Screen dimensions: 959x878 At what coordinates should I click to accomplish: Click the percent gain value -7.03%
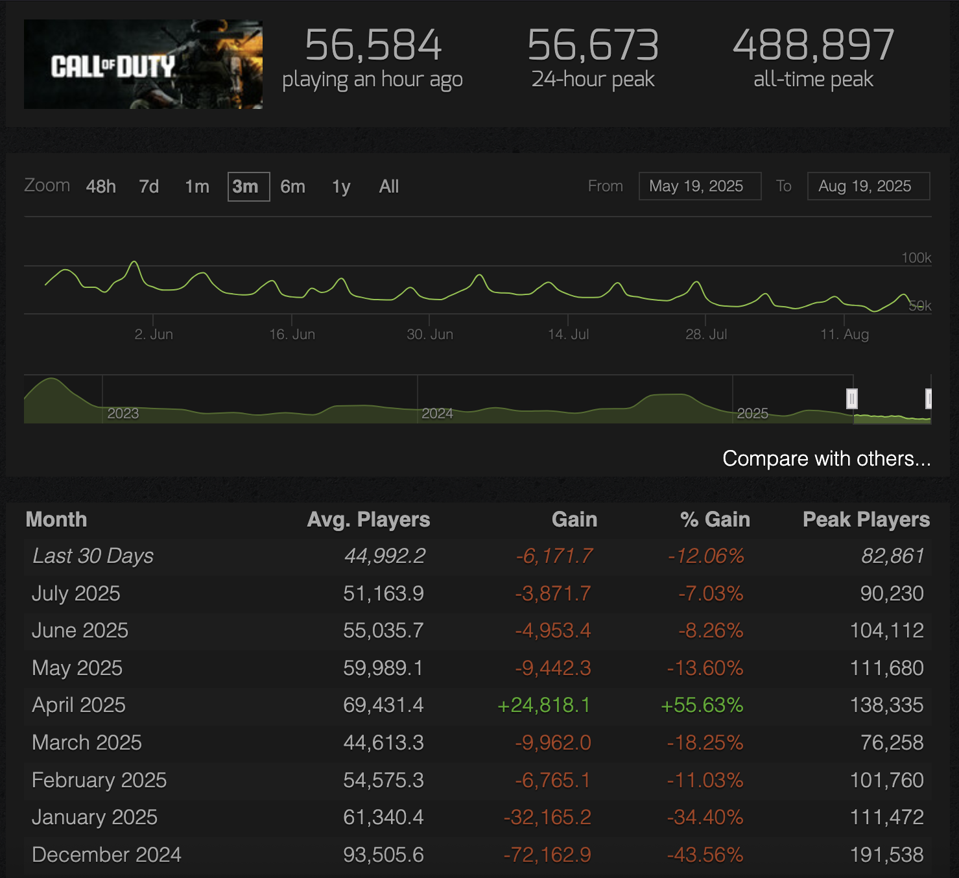click(x=711, y=593)
